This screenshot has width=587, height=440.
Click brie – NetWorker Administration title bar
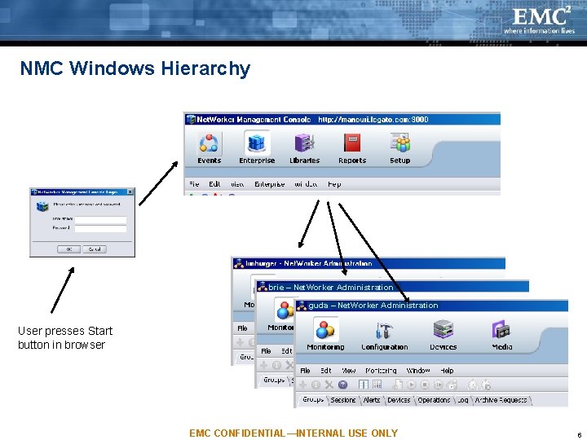pos(393,287)
